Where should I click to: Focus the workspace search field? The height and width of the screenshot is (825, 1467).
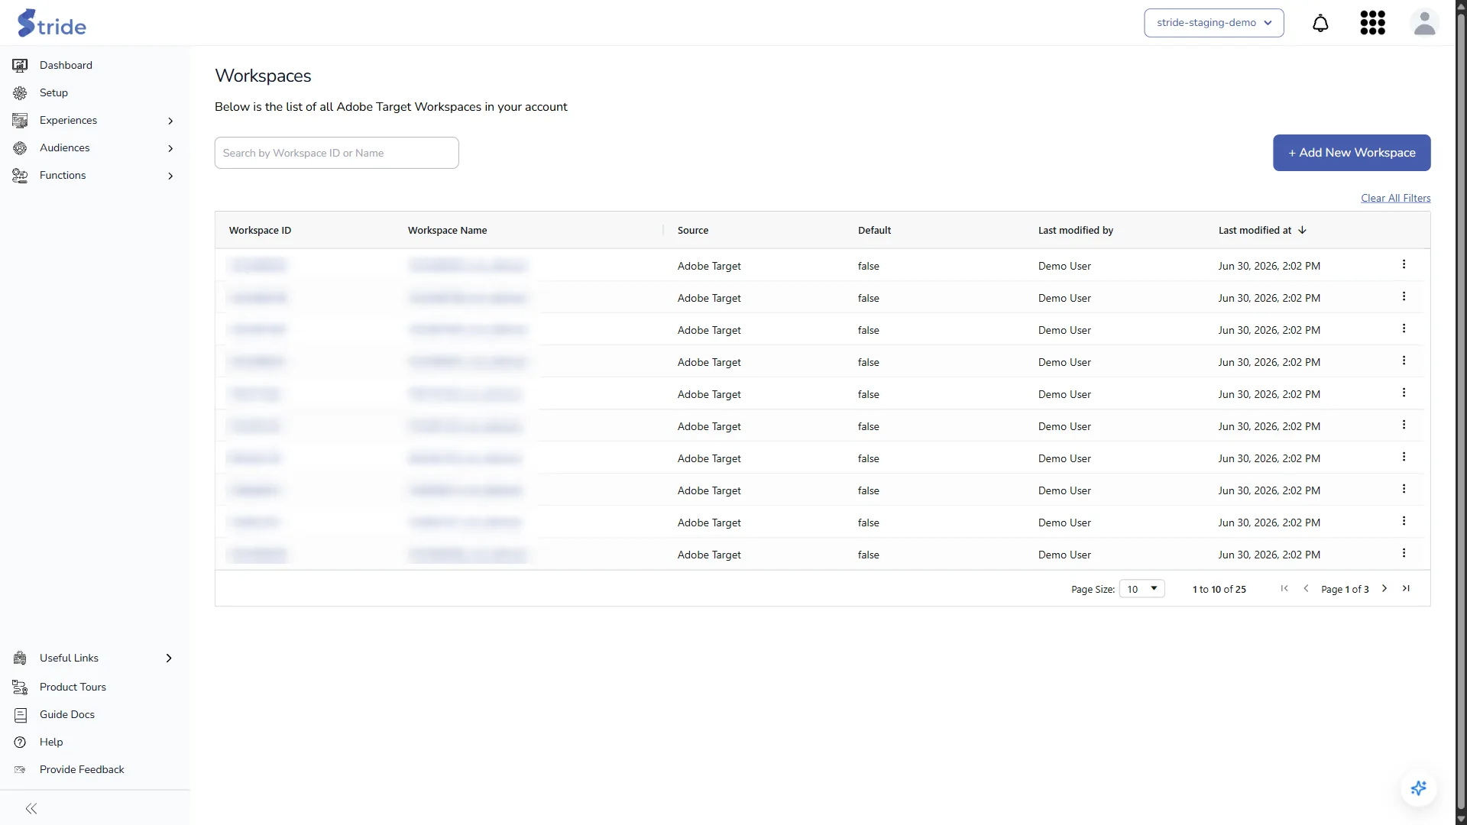336,153
